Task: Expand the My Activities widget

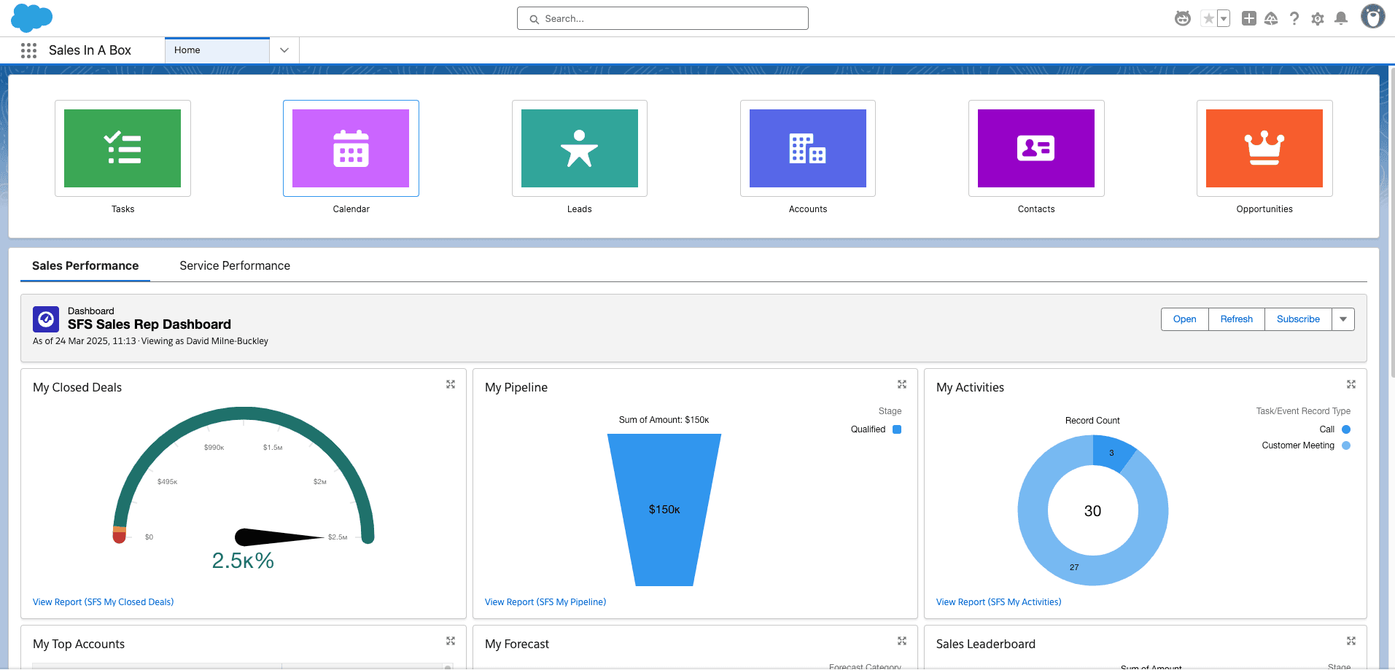Action: 1351,384
